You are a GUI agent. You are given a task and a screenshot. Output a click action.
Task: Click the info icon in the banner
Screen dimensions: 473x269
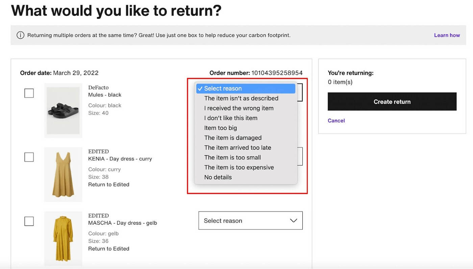pos(20,35)
